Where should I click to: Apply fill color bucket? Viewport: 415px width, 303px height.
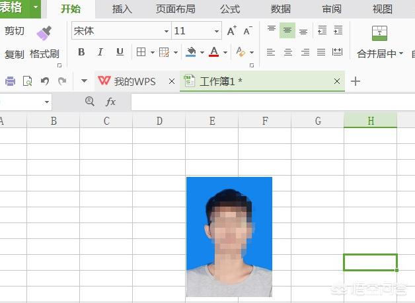pyautogui.click(x=191, y=52)
